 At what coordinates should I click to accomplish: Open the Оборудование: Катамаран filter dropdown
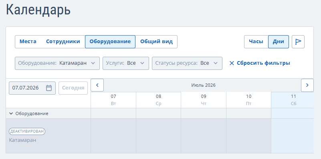tap(57, 63)
